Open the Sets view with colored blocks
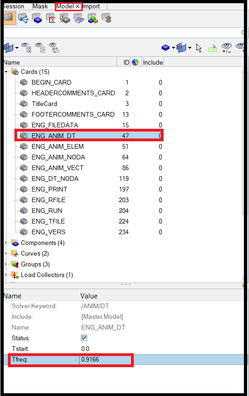The height and width of the screenshot is (396, 249). (93, 19)
